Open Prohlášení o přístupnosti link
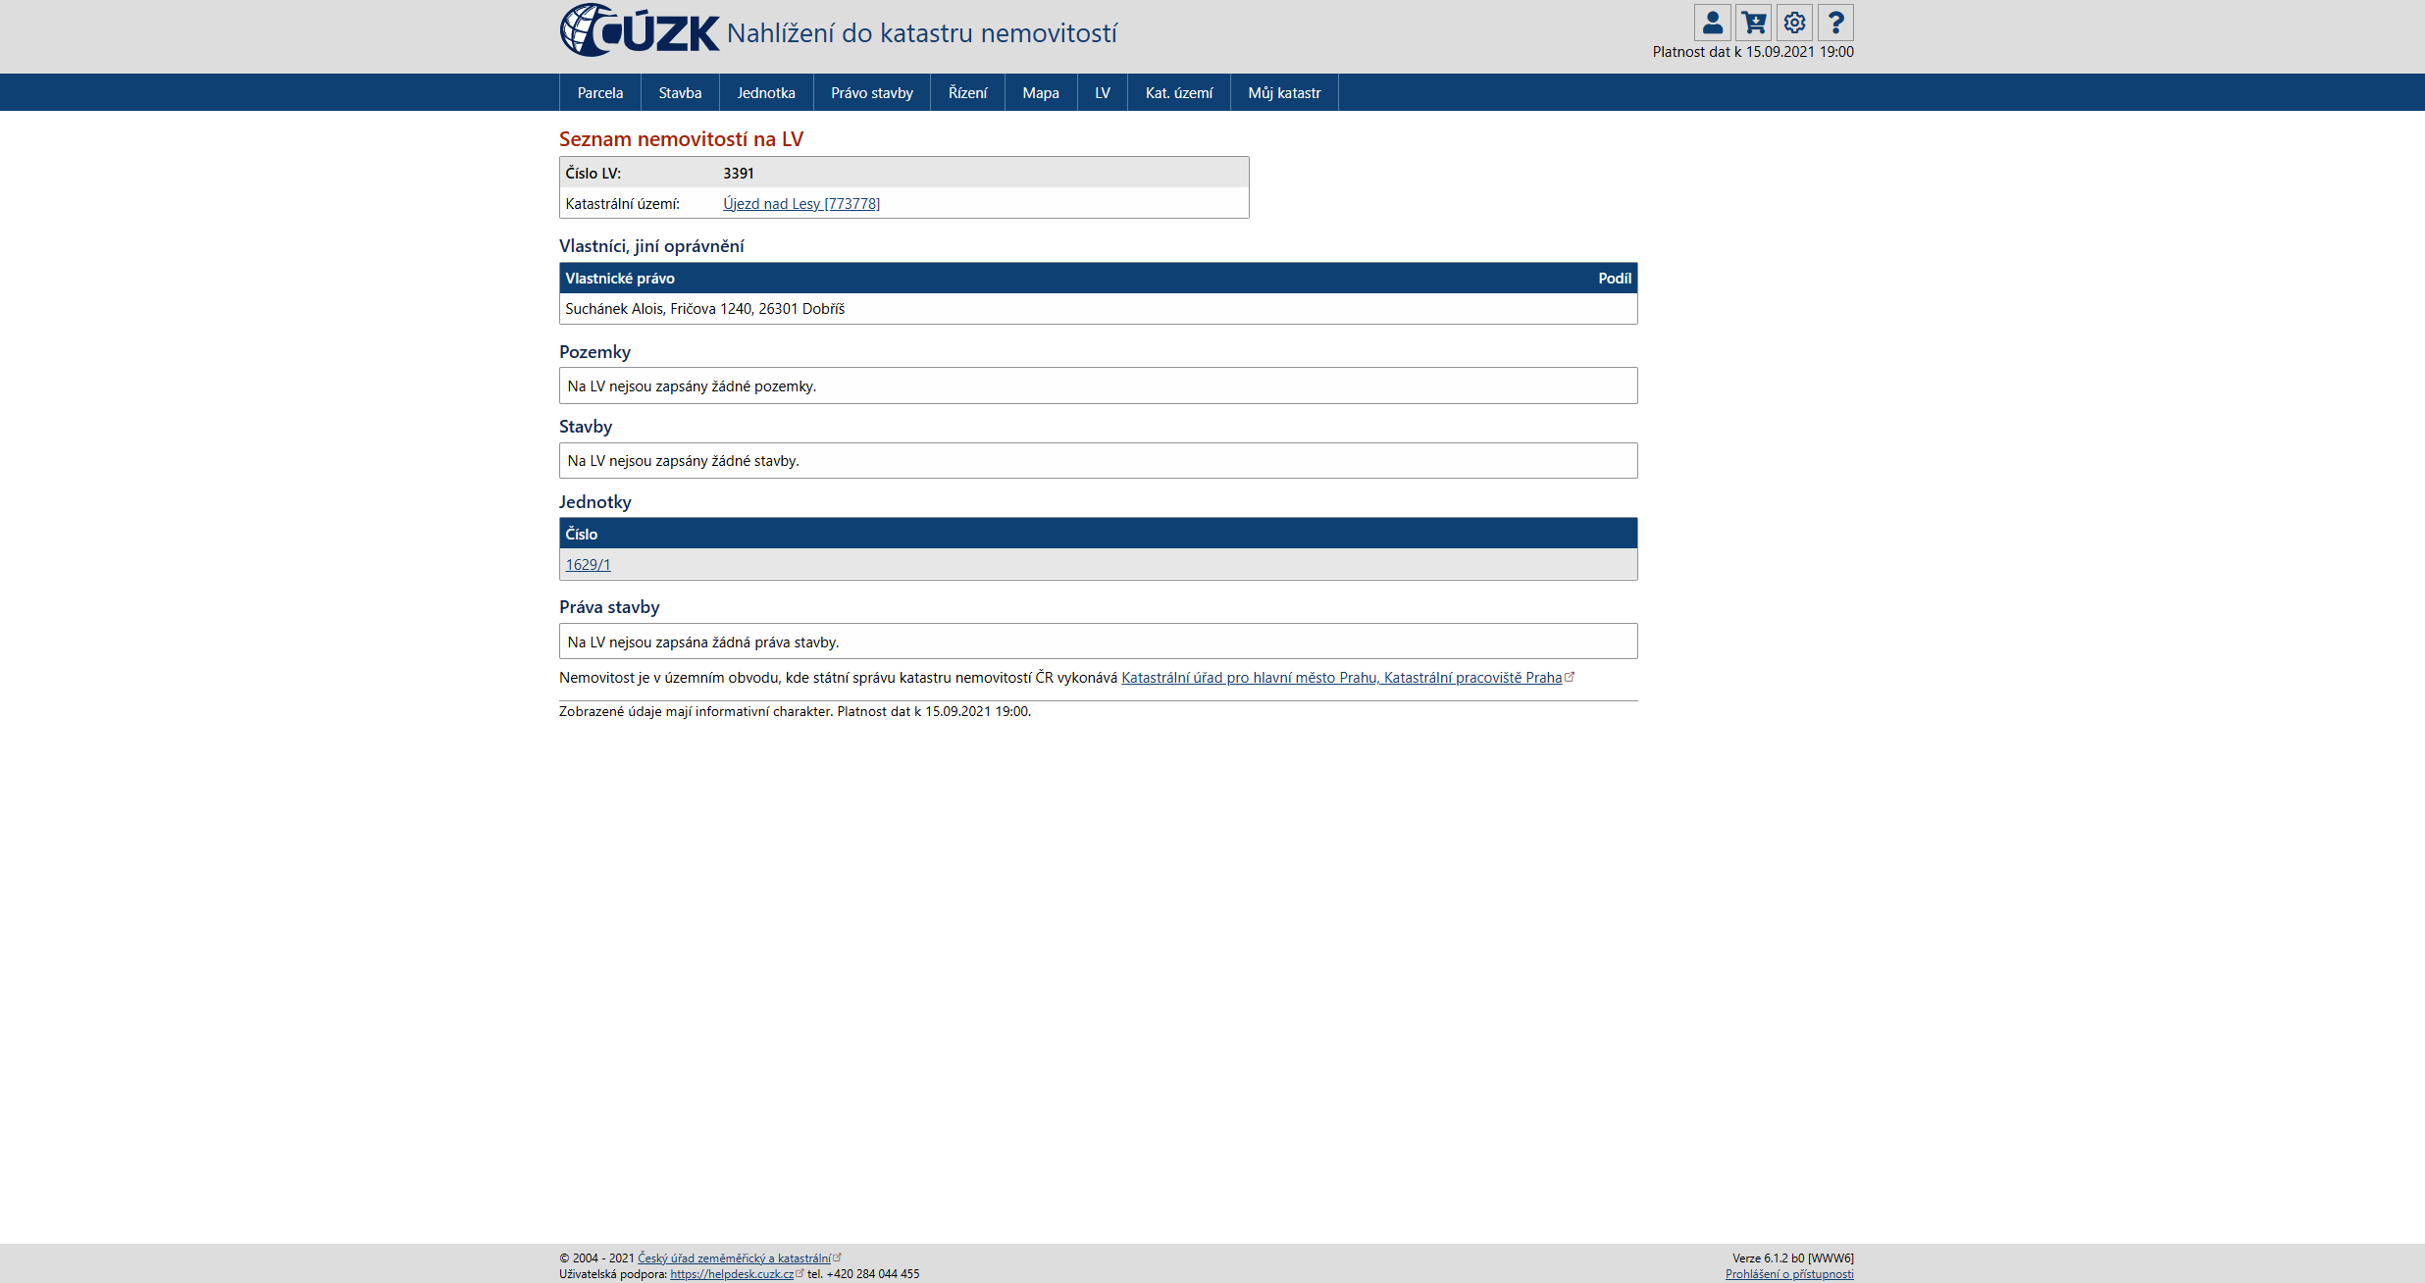2425x1283 pixels. click(1789, 1274)
